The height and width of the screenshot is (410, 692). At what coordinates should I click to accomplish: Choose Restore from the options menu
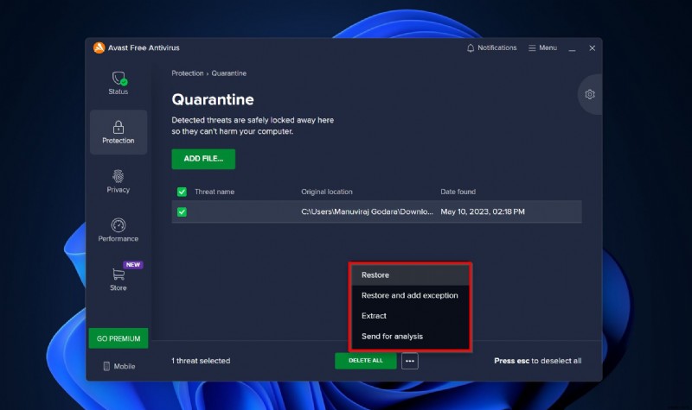pos(410,274)
